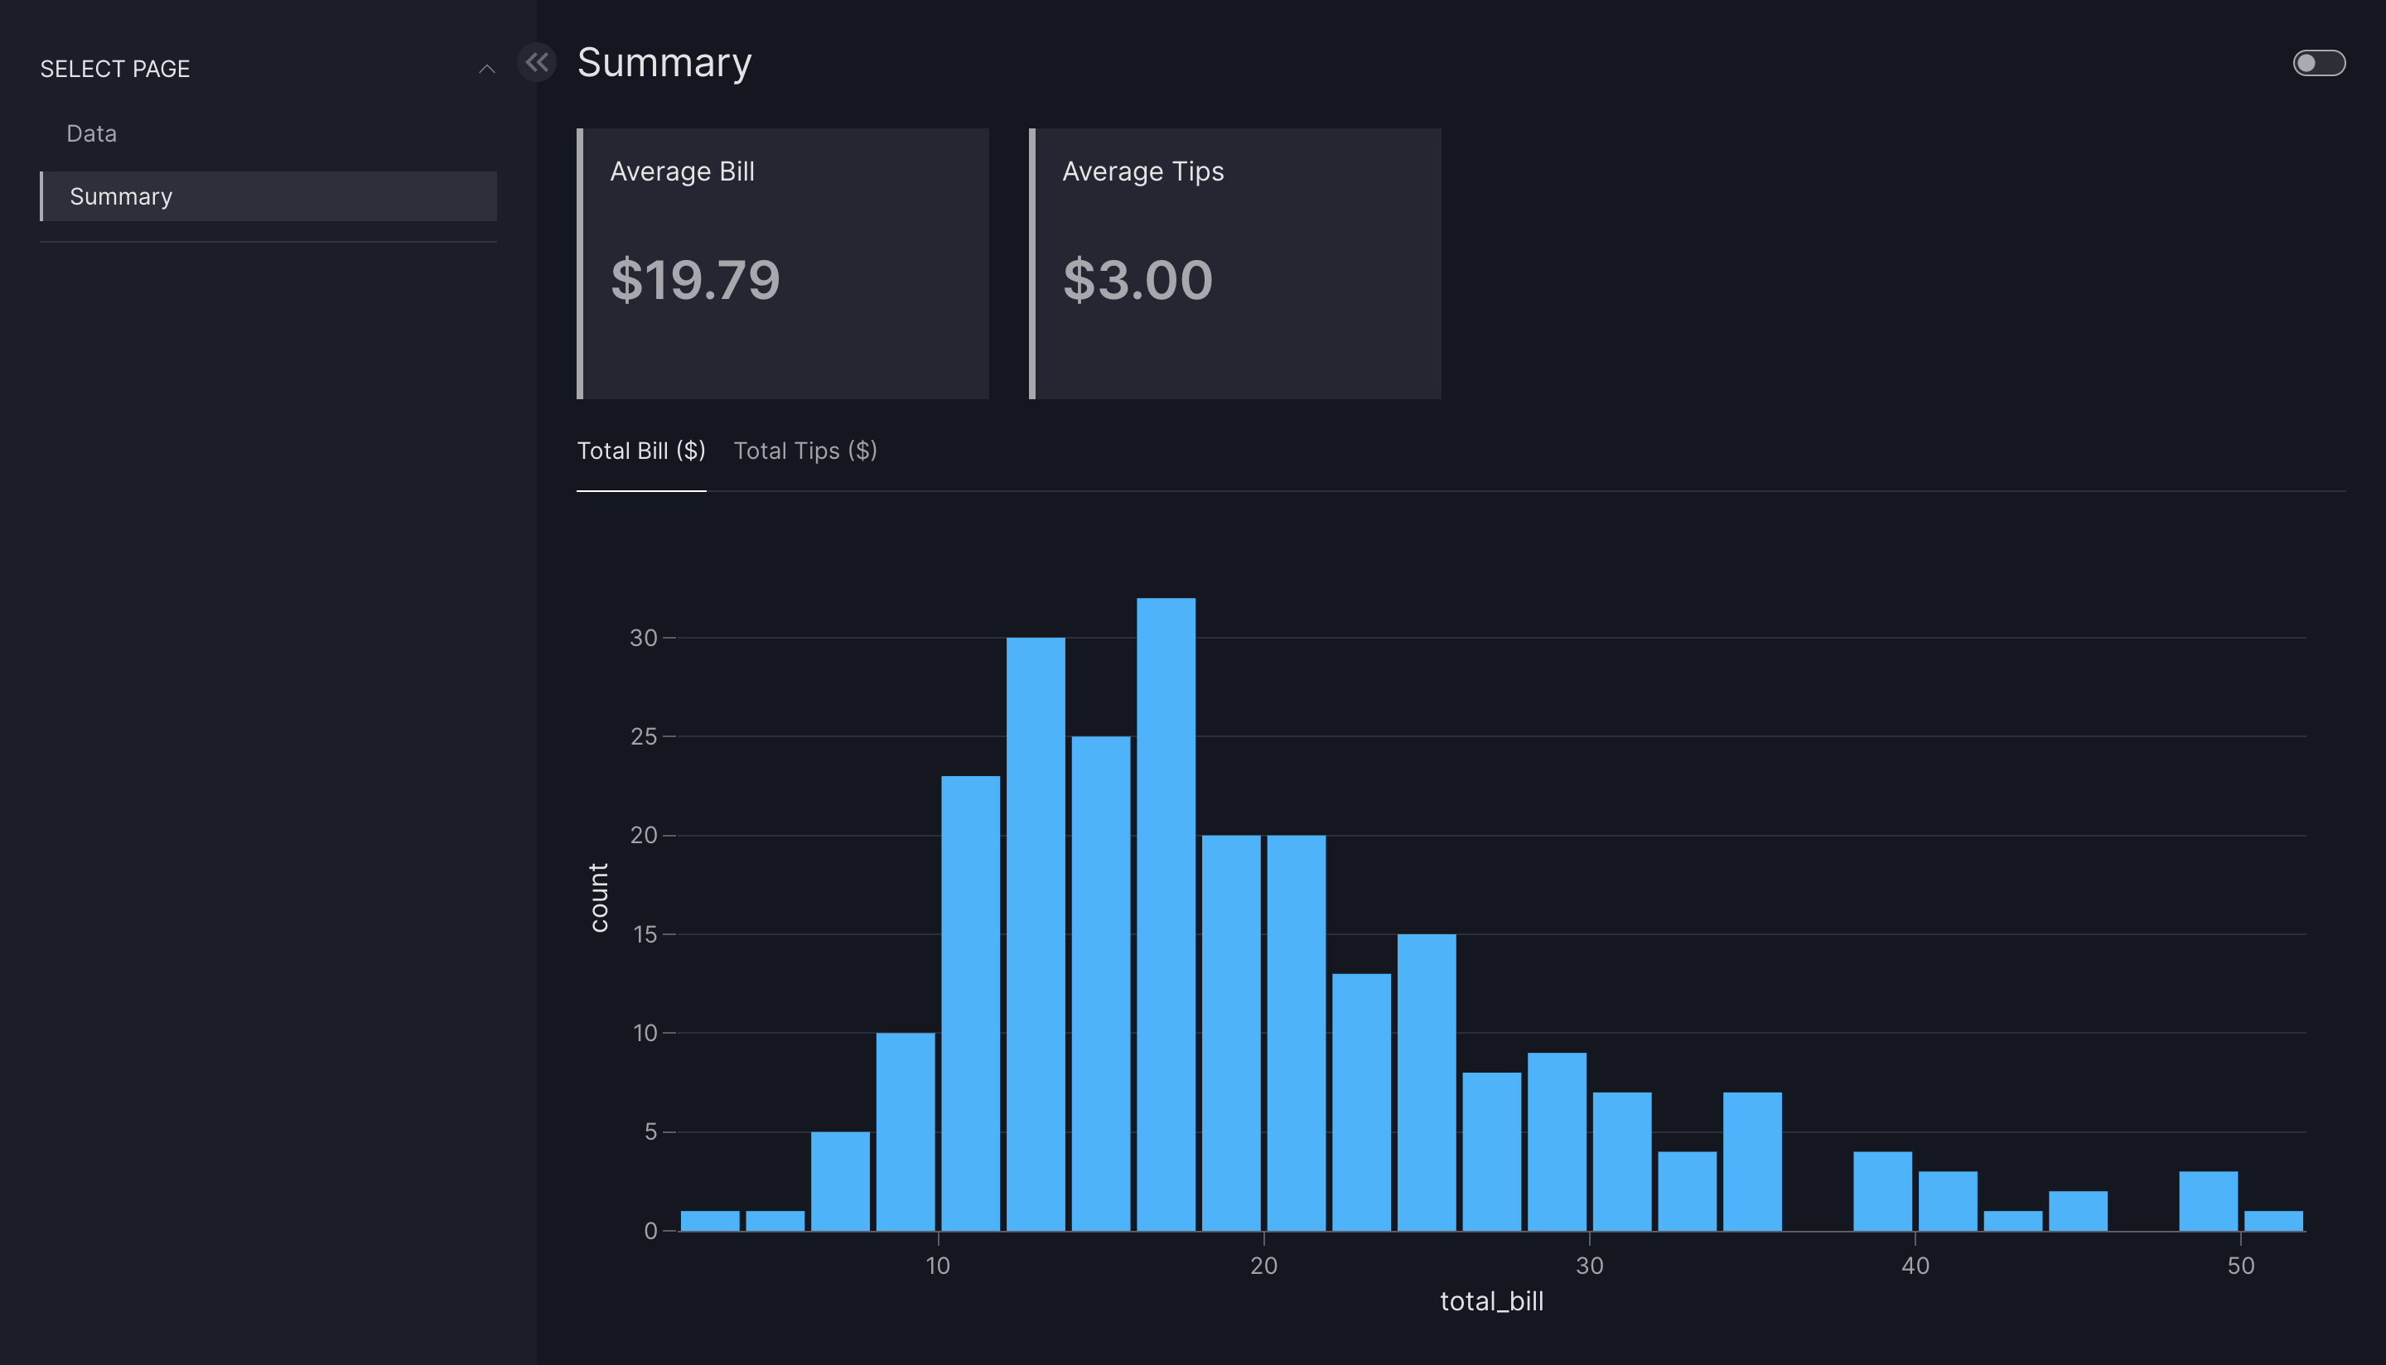Collapse the sidebar with the double-chevron icon
Screen dimensions: 2386x1365
(x=536, y=63)
